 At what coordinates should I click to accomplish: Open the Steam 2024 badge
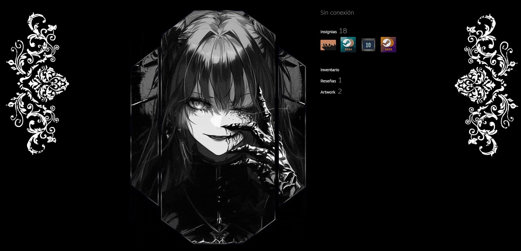pyautogui.click(x=348, y=45)
